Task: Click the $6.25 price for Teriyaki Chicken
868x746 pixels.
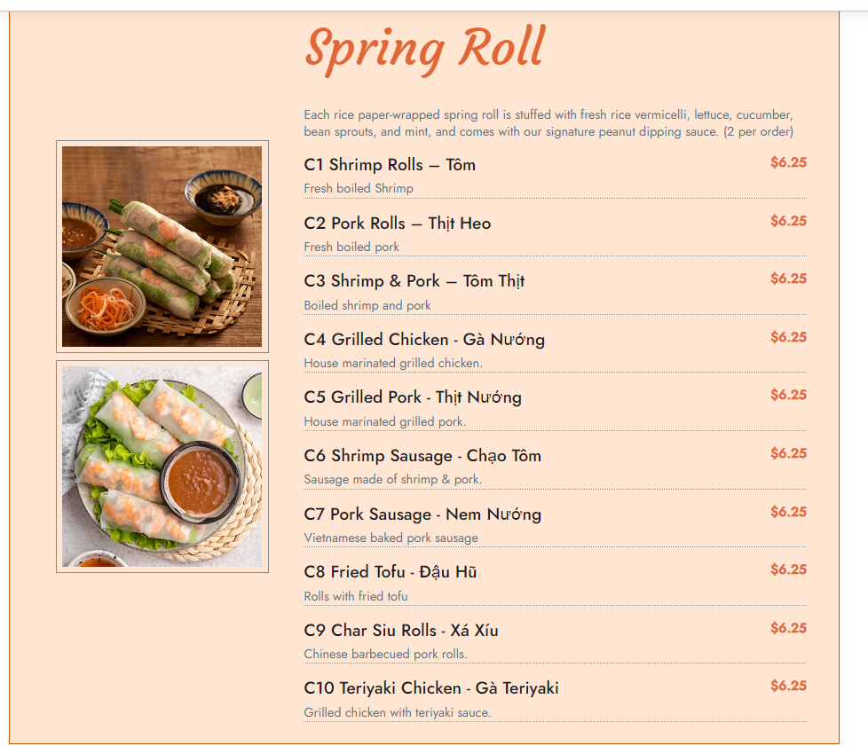Action: pyautogui.click(x=788, y=686)
